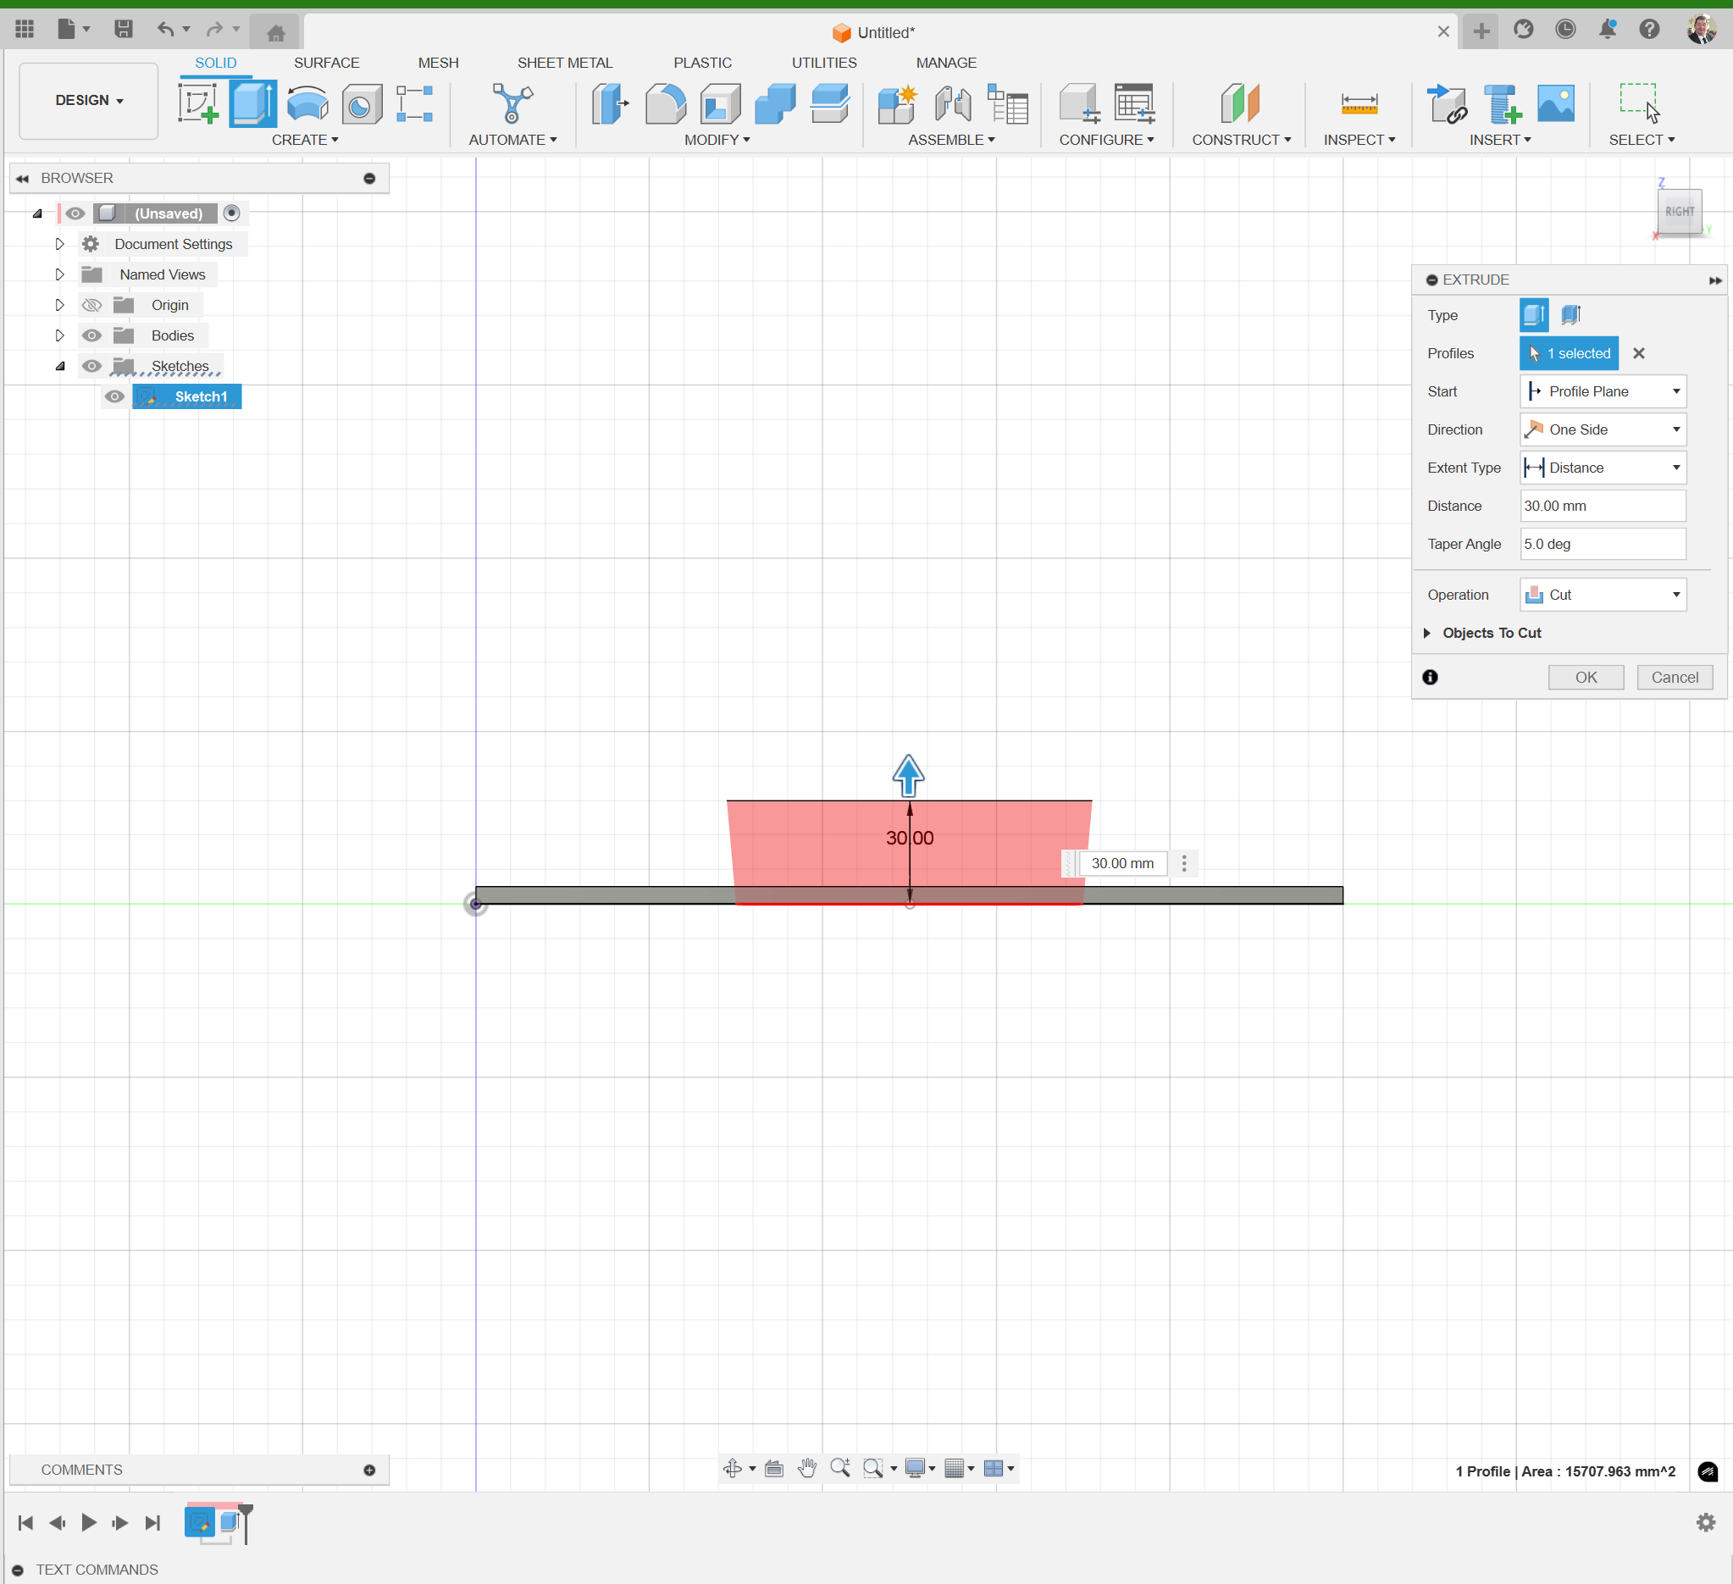Open the DESIGN workspace menu

[x=87, y=100]
